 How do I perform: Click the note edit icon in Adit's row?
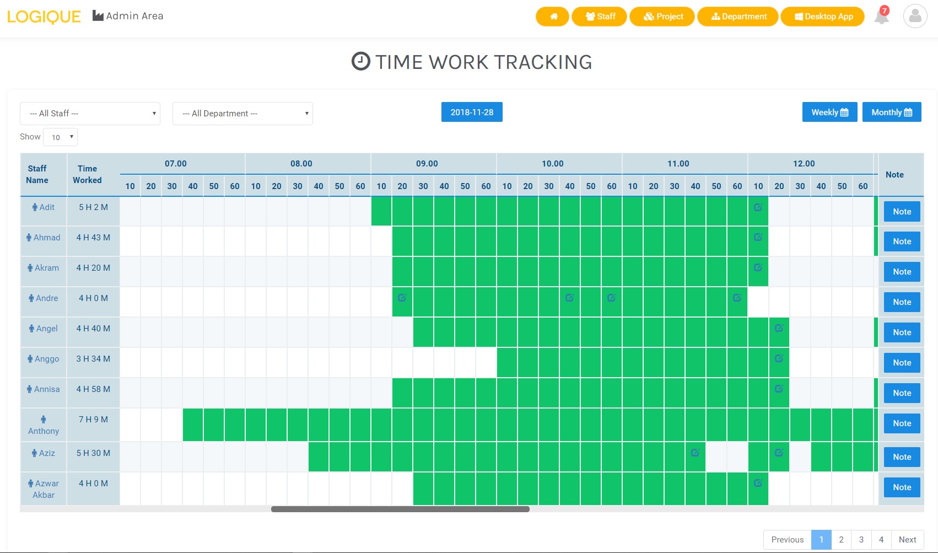[x=758, y=207]
